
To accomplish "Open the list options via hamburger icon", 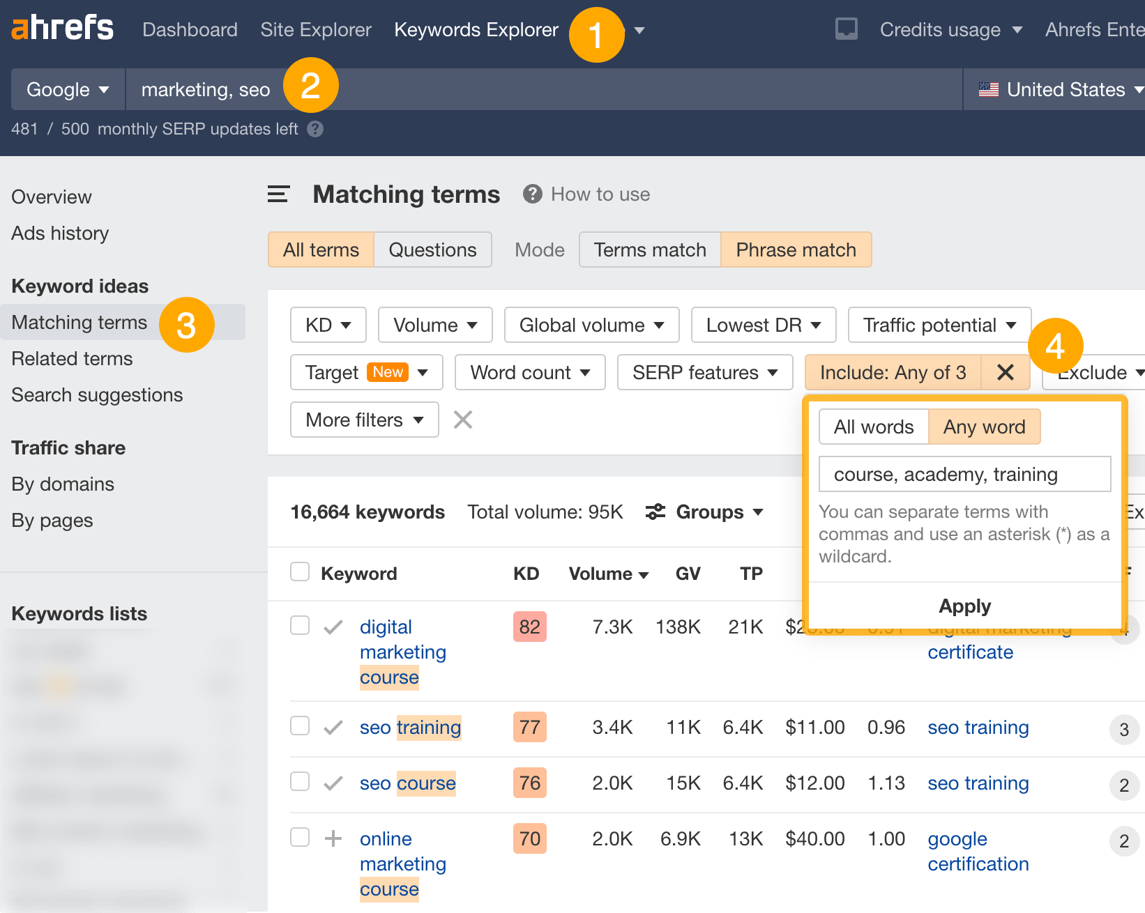I will 278,194.
